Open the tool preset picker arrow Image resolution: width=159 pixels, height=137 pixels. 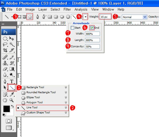[x=12, y=17]
